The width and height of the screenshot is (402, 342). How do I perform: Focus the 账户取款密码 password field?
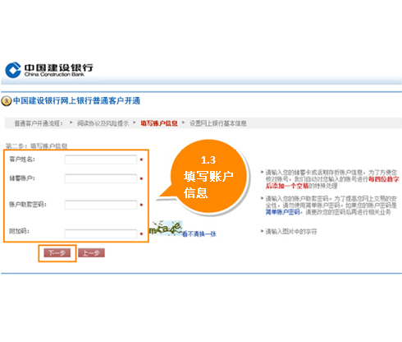[x=101, y=205]
